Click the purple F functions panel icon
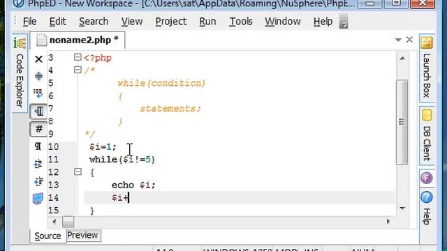The height and width of the screenshot is (251, 447). (x=427, y=178)
